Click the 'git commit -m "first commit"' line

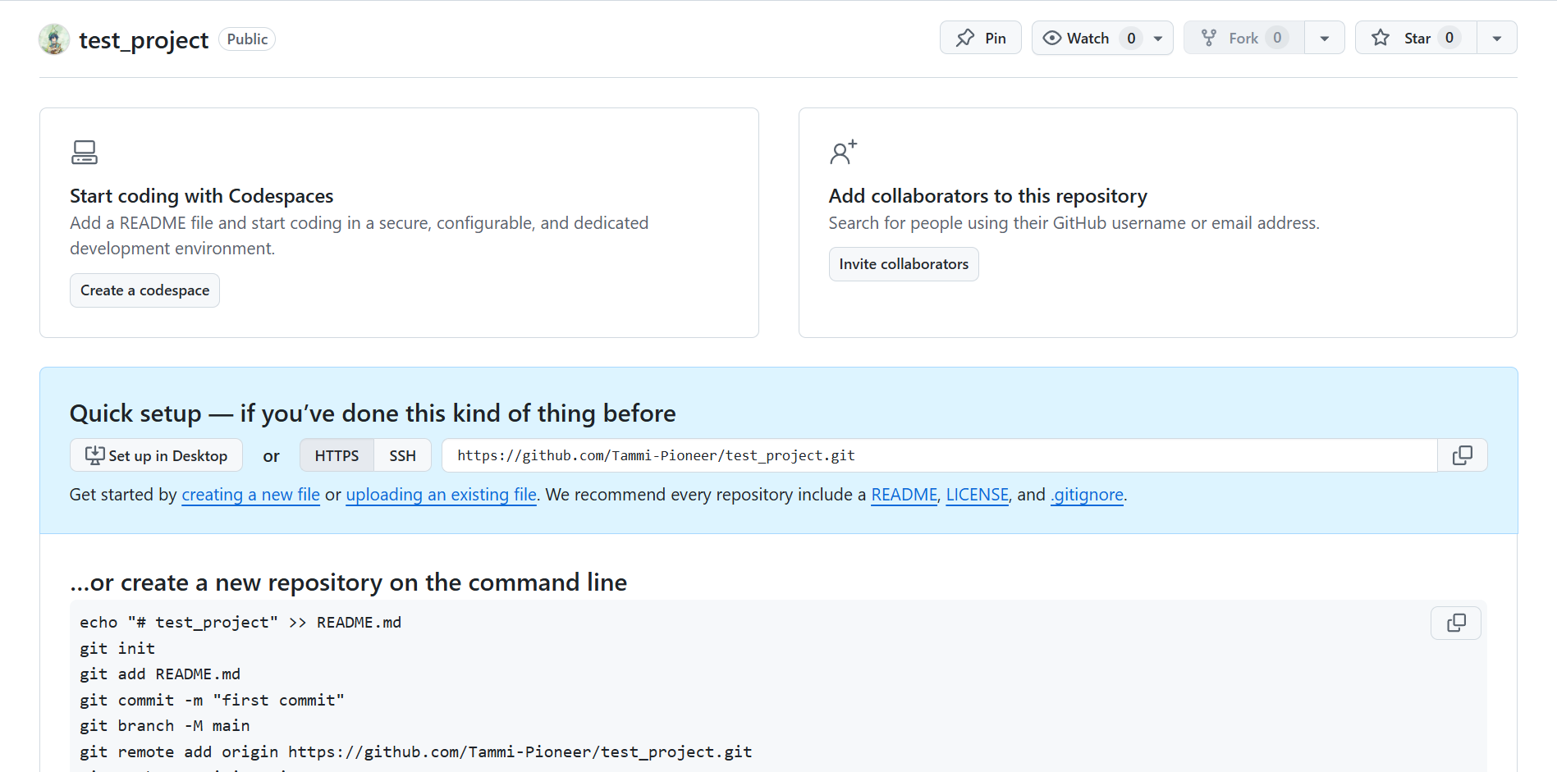(212, 700)
